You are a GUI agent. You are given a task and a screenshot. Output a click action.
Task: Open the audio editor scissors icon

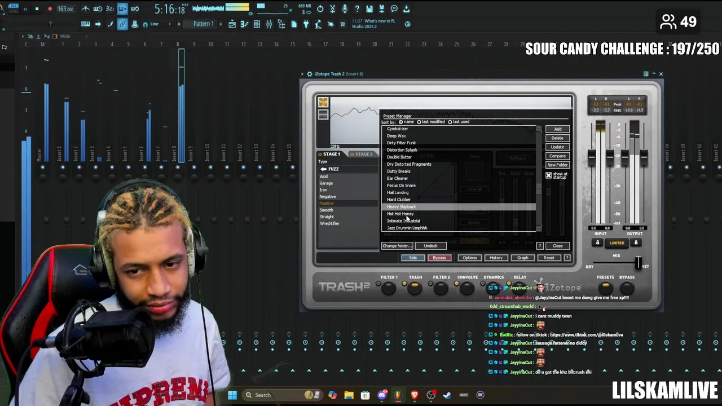(x=332, y=9)
